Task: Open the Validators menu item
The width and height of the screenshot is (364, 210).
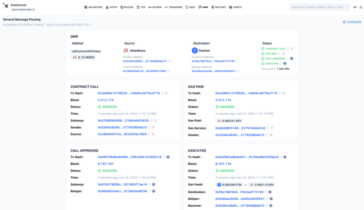Action: [x=93, y=7]
